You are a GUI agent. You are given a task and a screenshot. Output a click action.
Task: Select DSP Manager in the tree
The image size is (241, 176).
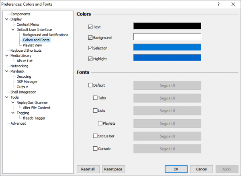click(27, 82)
